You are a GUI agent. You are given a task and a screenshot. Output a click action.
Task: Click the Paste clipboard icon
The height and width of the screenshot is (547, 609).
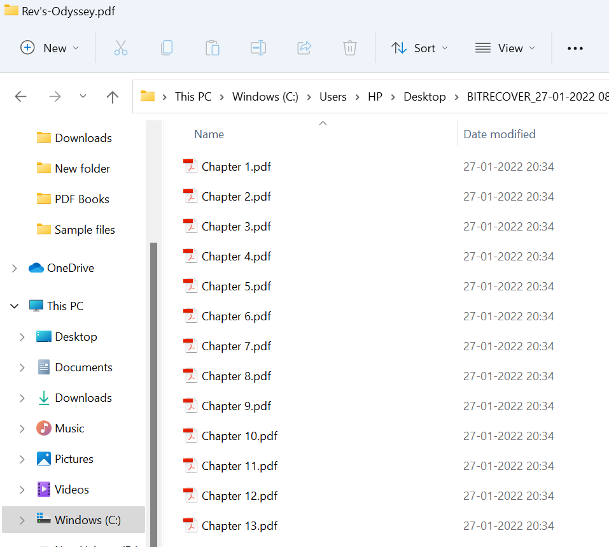[x=213, y=48]
